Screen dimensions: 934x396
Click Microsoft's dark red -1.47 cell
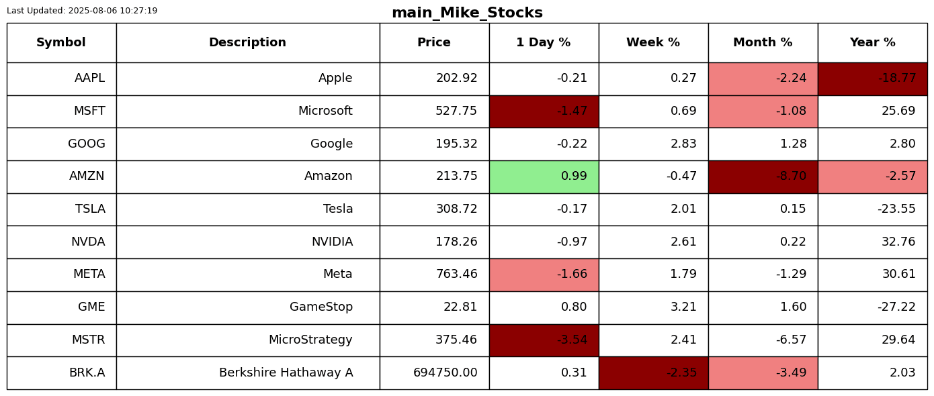click(544, 111)
